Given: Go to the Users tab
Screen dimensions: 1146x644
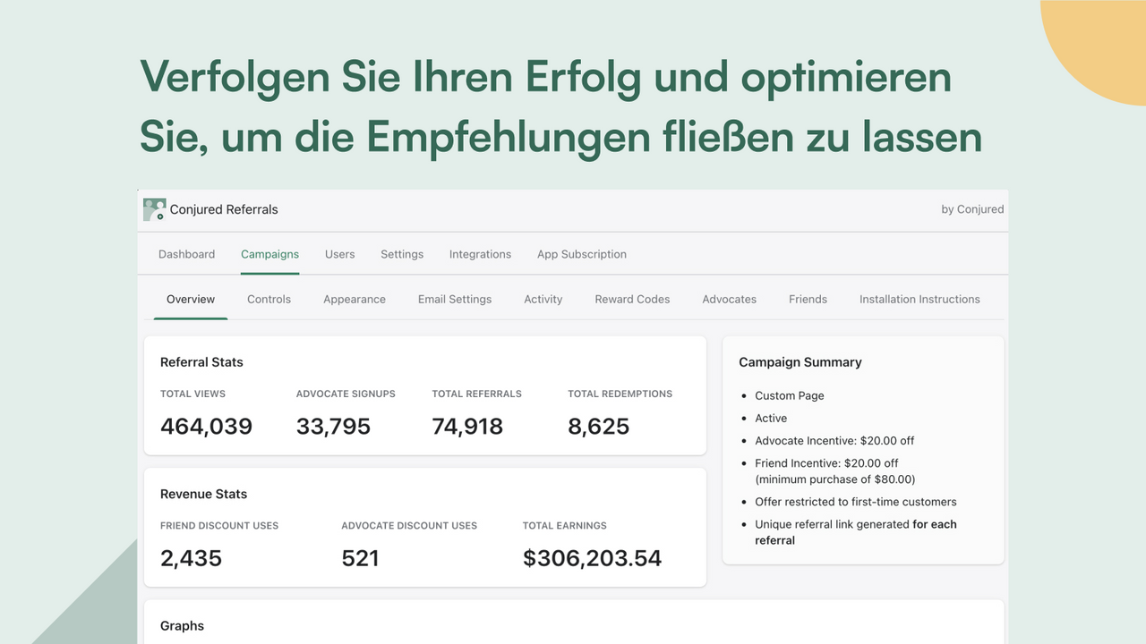Looking at the screenshot, I should point(339,254).
